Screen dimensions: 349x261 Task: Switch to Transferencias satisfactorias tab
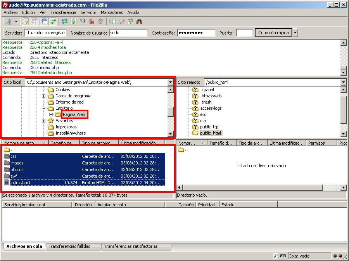(x=136, y=247)
